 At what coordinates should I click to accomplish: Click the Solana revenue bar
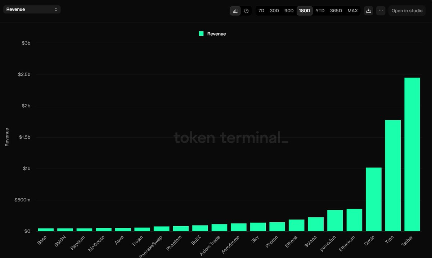[316, 224]
